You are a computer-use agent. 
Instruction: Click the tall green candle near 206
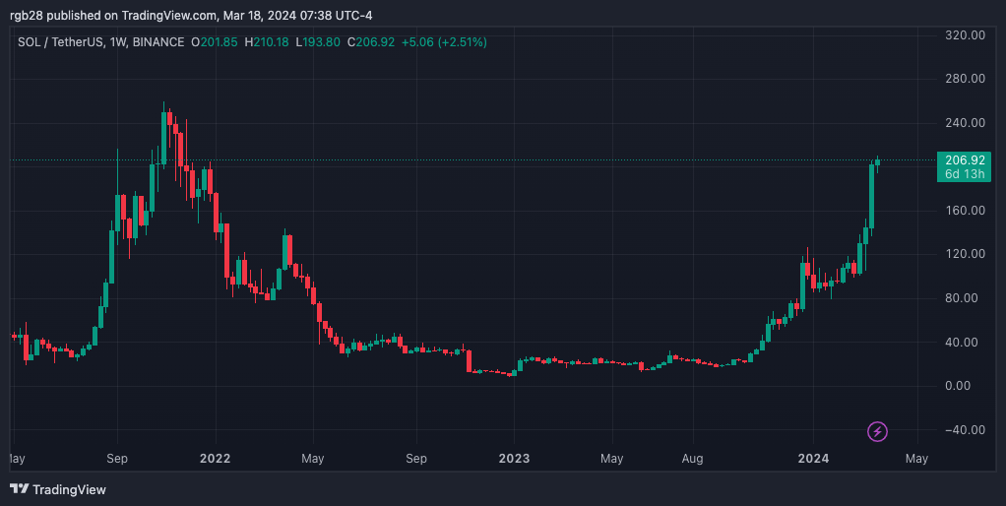tap(871, 195)
